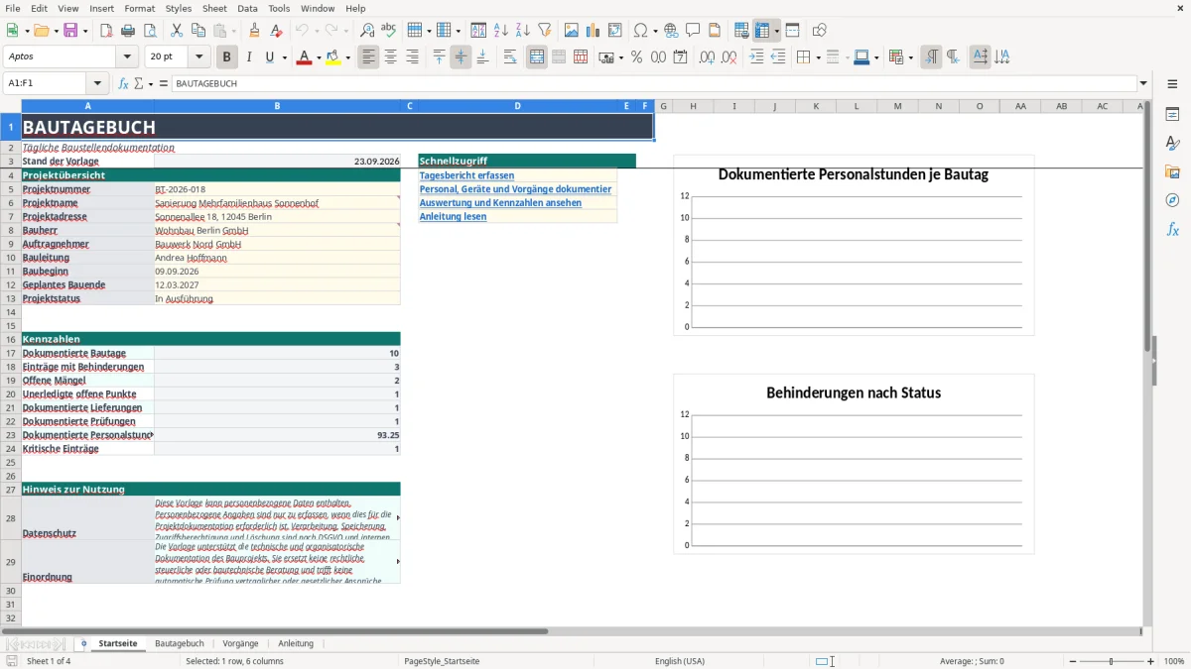Insert special character Omega icon
Viewport: 1191px width, 669px height.
pos(640,31)
